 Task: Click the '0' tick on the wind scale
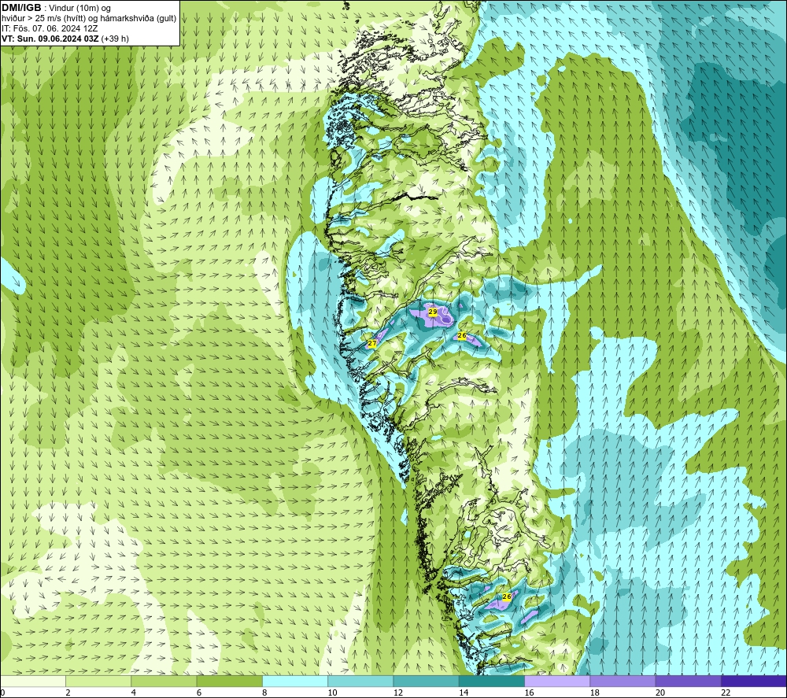[x=2, y=692]
